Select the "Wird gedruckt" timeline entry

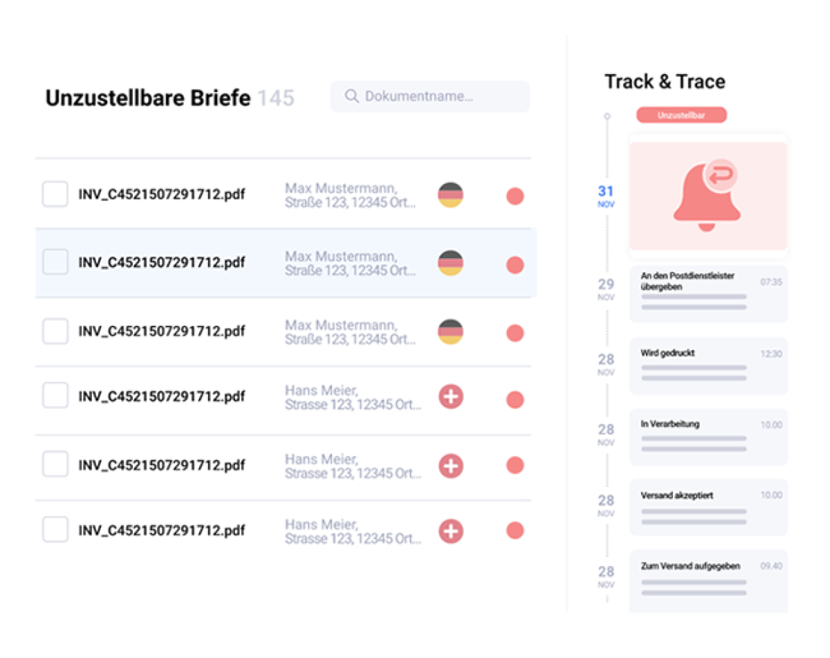[708, 365]
